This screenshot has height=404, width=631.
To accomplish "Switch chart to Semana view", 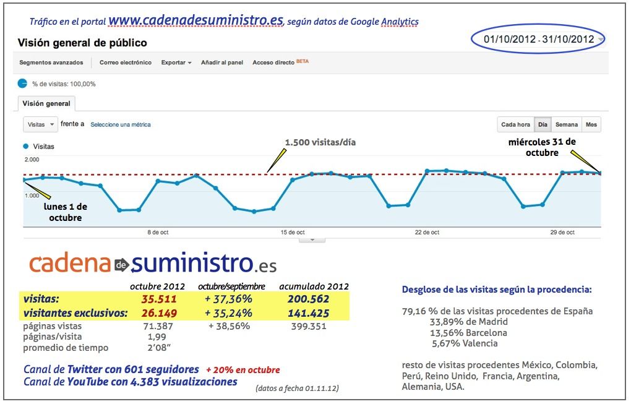I will [x=566, y=125].
